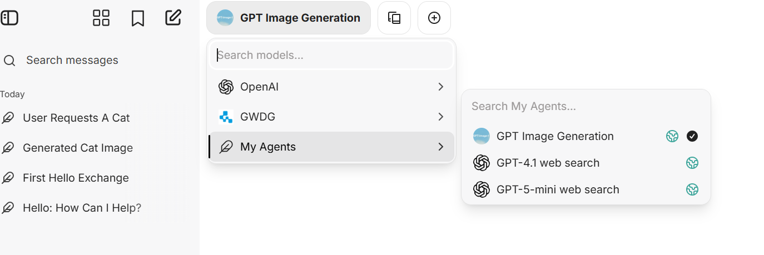764x255 pixels.
Task: Open the "User Requests A Cat" conversation
Action: pyautogui.click(x=76, y=118)
